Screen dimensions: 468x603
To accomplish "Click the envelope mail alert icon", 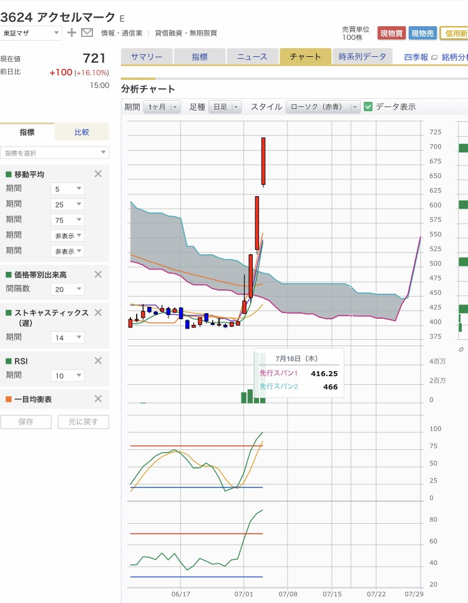I will (87, 32).
